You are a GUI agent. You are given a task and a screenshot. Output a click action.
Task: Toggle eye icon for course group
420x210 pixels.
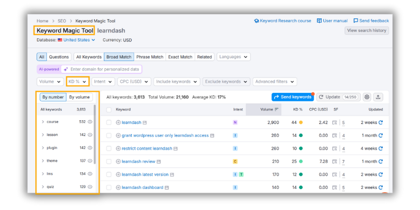point(90,122)
